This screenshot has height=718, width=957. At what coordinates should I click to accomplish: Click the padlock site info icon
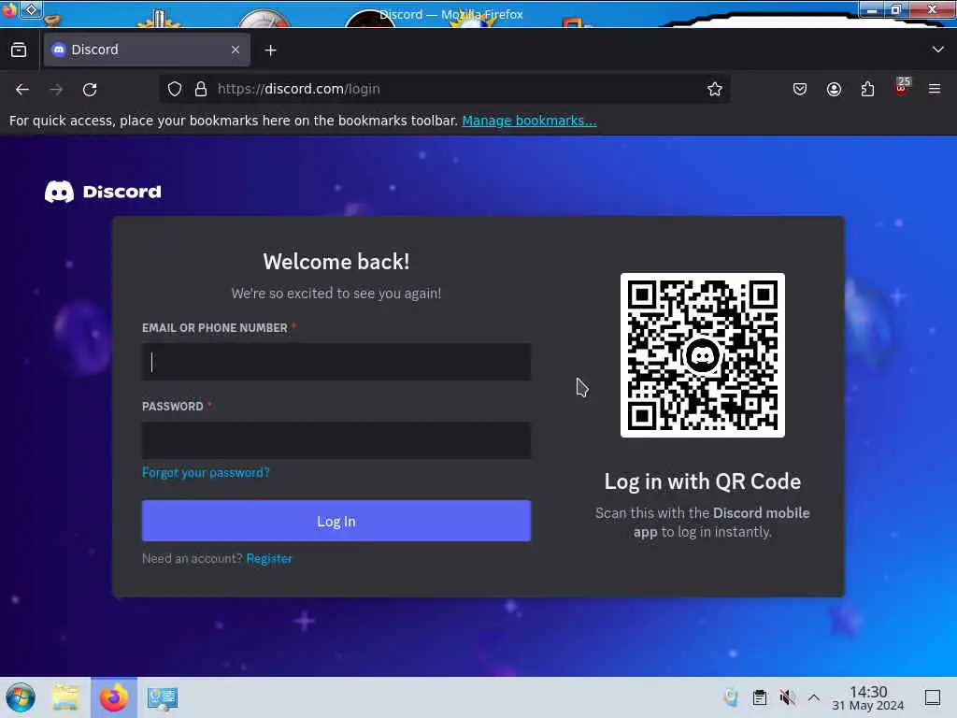pyautogui.click(x=201, y=89)
